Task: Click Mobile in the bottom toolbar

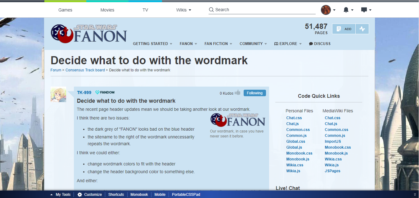Action: coord(160,195)
